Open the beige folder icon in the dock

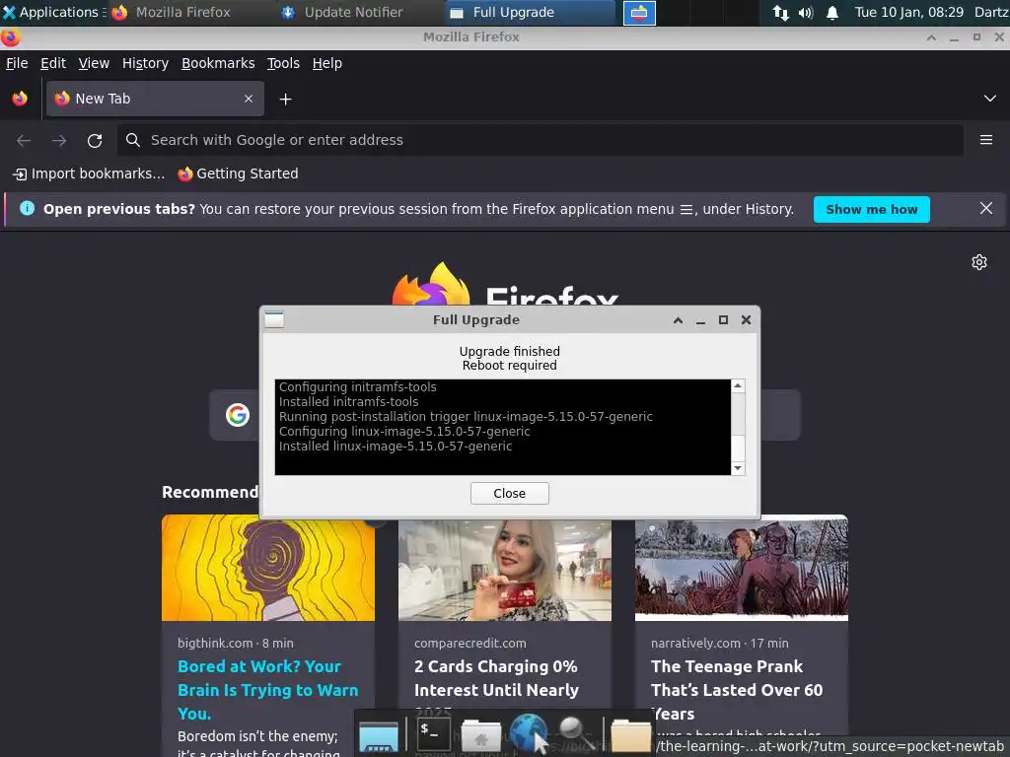(630, 735)
